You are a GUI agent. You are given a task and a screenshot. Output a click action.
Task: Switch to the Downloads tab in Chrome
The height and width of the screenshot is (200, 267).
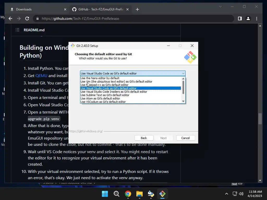click(38, 9)
